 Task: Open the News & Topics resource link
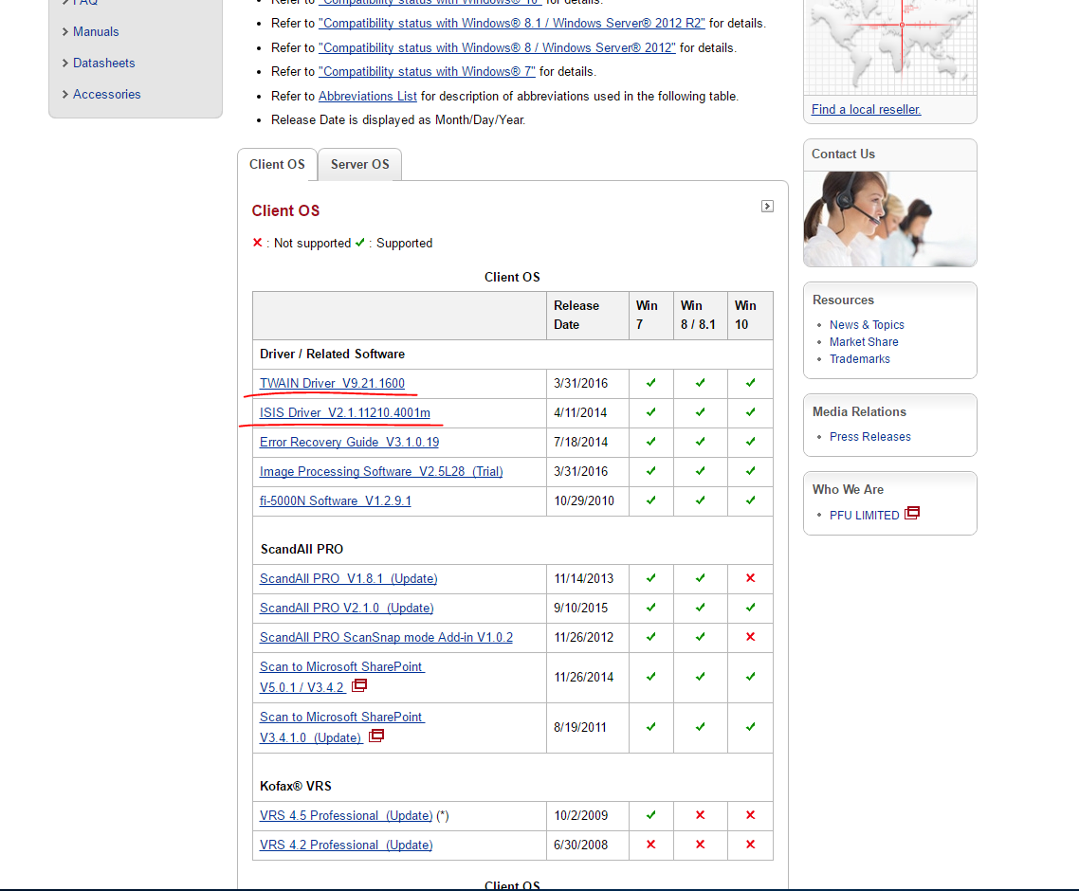coord(867,325)
